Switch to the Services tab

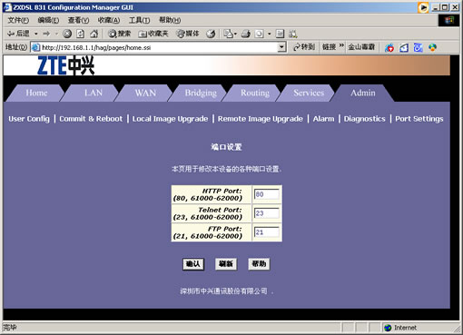[309, 93]
